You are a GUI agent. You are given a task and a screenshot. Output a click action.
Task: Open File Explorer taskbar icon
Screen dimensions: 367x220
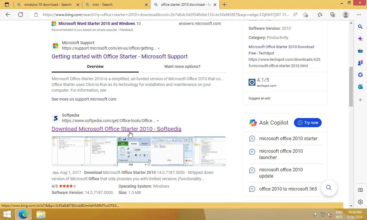(41, 214)
